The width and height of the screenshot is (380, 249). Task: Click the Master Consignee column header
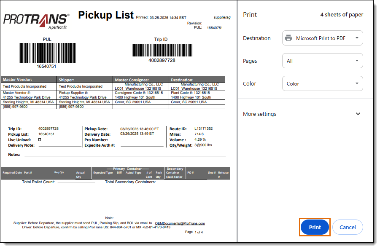(141, 80)
